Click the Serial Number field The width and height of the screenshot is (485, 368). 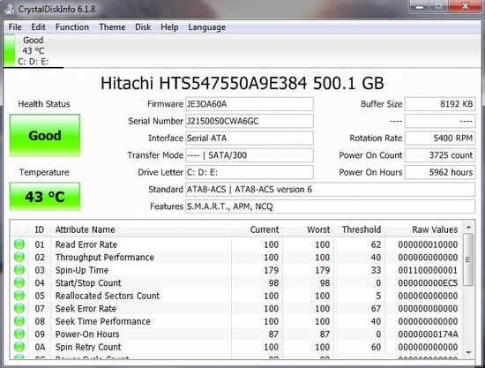point(250,121)
